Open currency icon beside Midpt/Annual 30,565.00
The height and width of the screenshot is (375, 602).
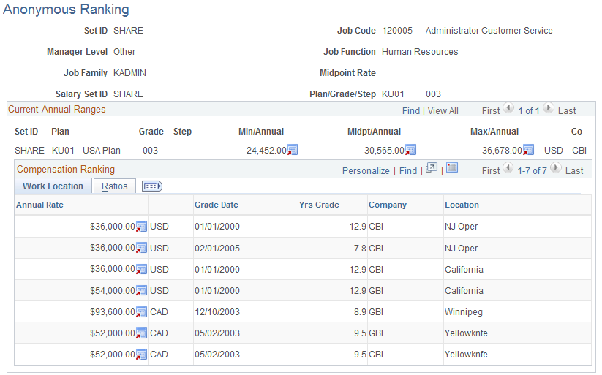point(411,150)
